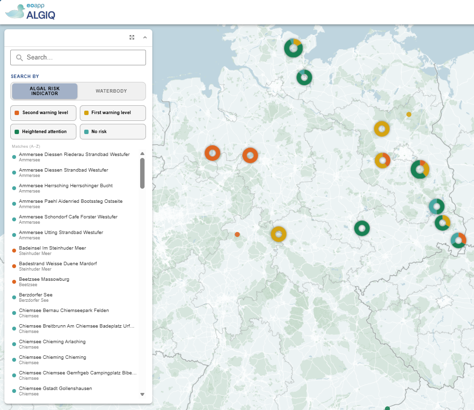Click the matches list scrollbar thumb
474x410 pixels.
point(143,173)
